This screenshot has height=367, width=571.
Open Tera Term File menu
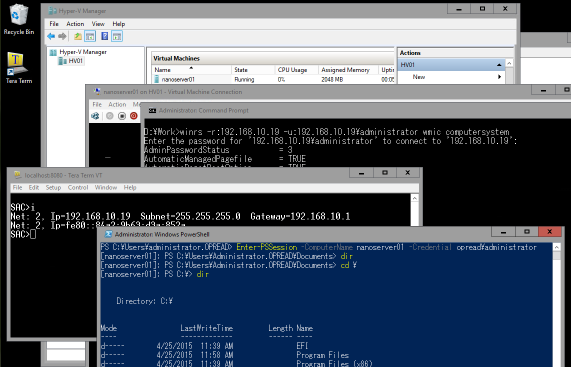click(x=17, y=187)
